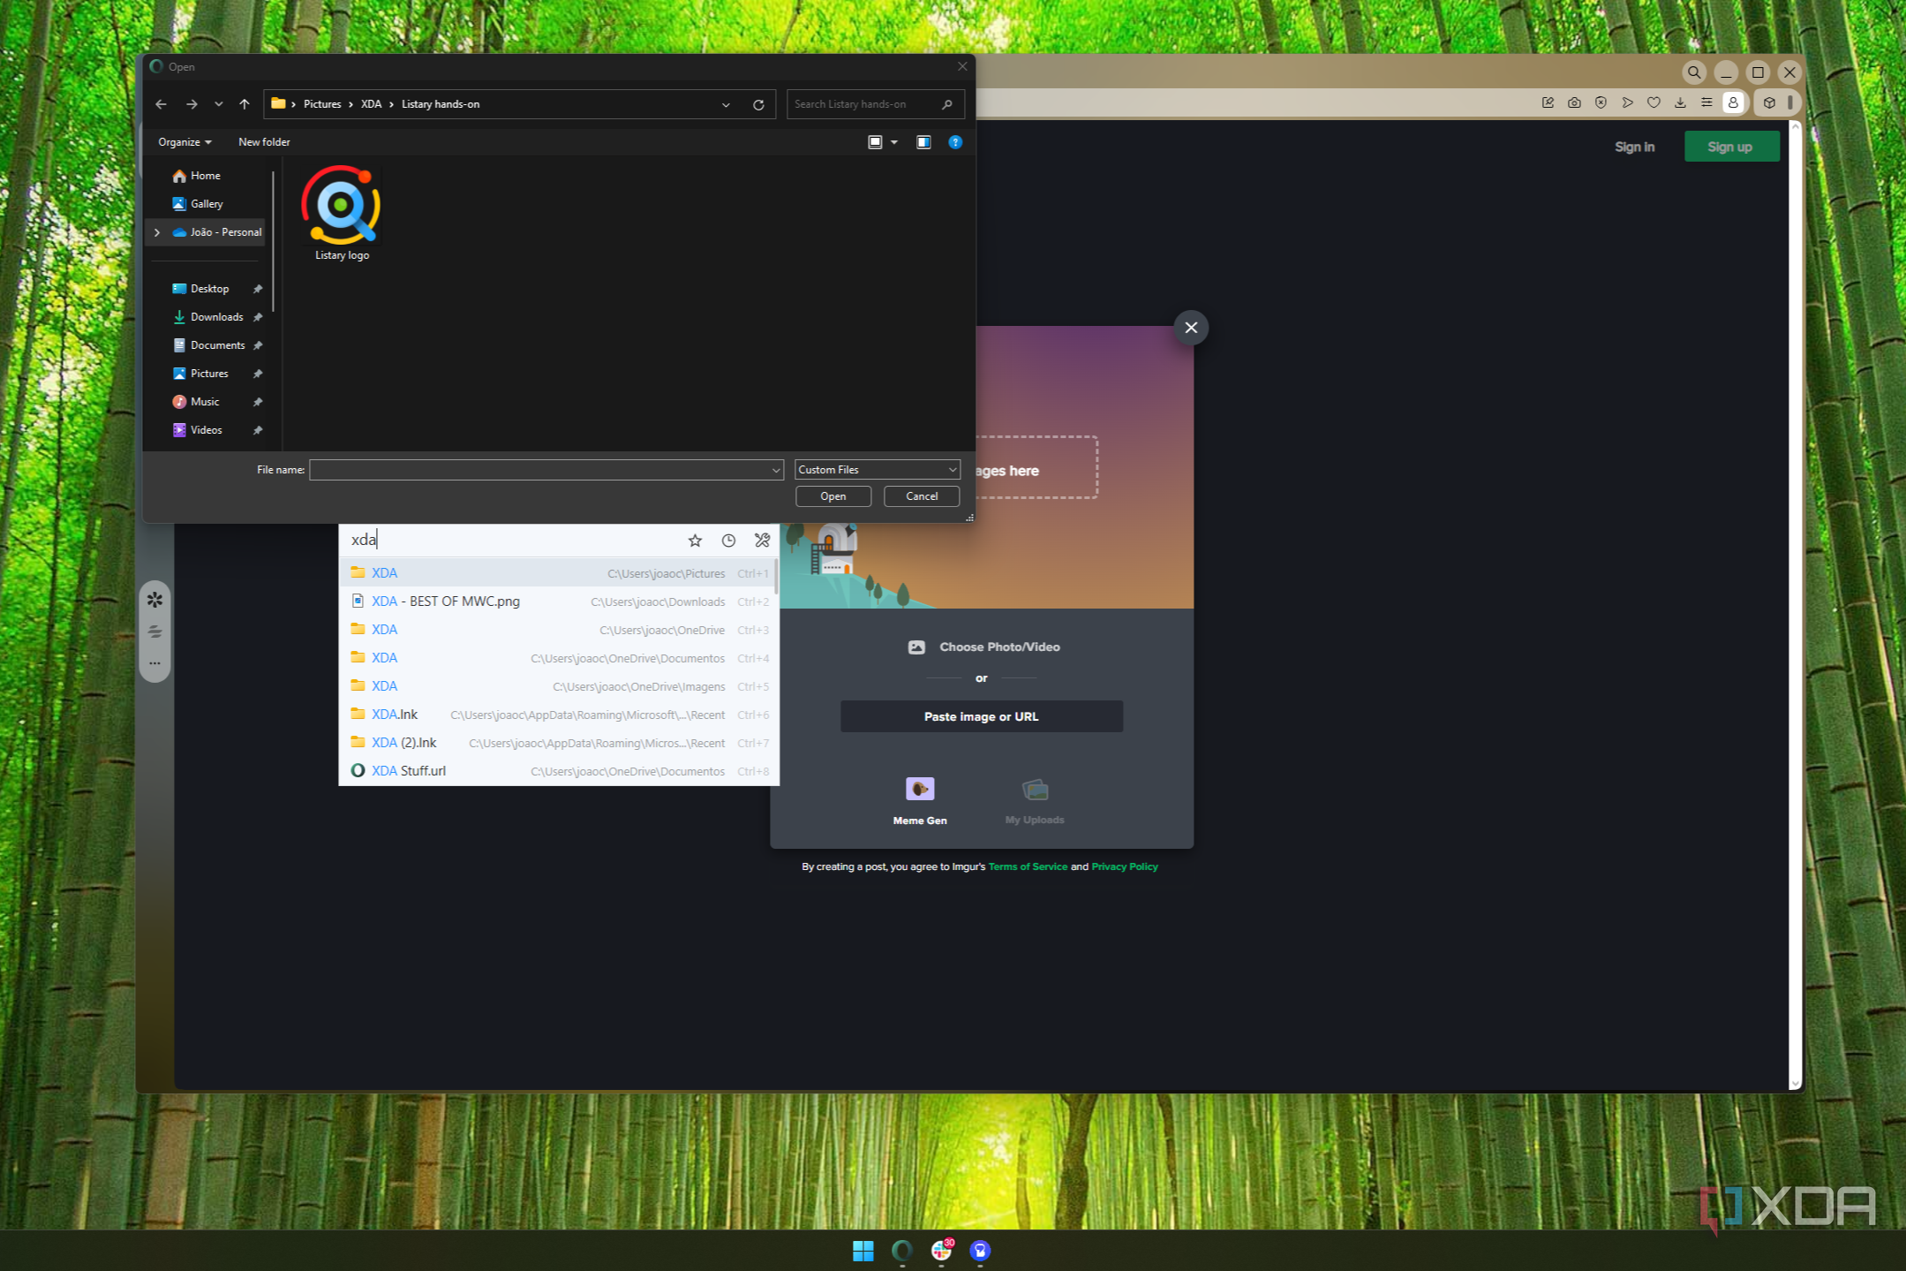Click the browser sidebar three dots
The image size is (1906, 1271).
tap(154, 663)
